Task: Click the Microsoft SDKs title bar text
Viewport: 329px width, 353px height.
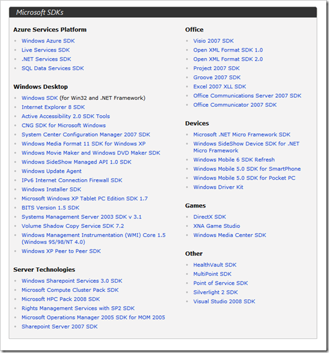Action: (x=40, y=12)
